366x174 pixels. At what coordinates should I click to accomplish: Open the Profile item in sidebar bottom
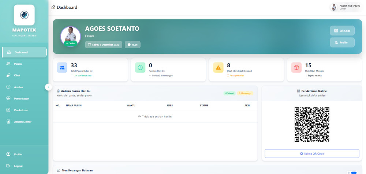coord(18,154)
